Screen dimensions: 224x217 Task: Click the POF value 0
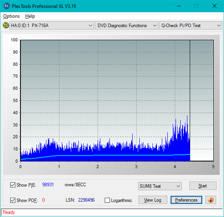click(x=43, y=200)
